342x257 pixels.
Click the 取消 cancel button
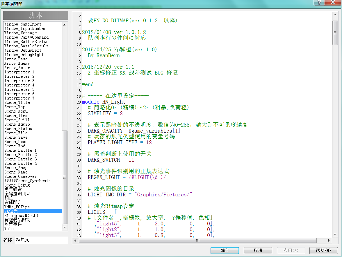click(x=258, y=250)
